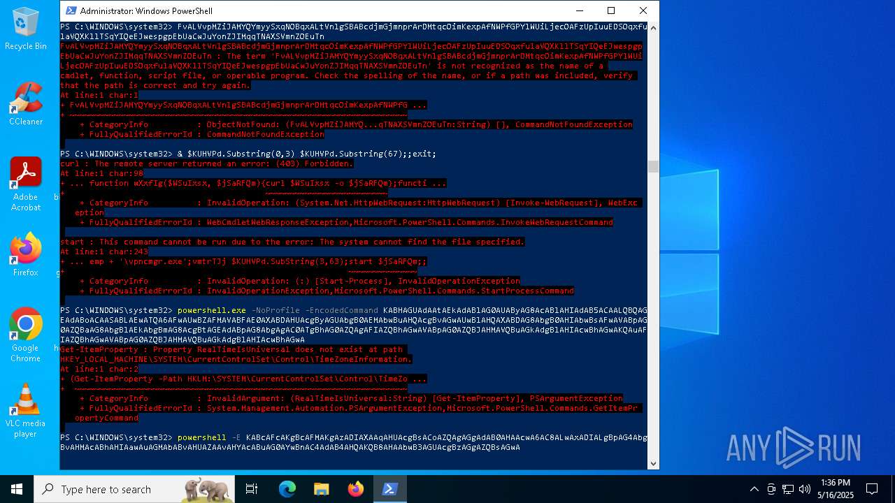895x503 pixels.
Task: Open the Windows Start menu
Action: (x=16, y=489)
